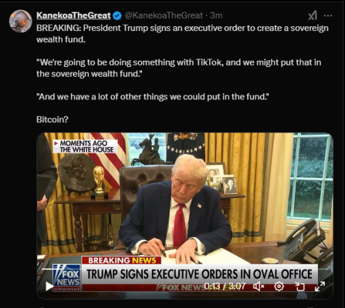This screenshot has width=345, height=308.
Task: Open KanekoaTheGreat's profile avatar
Action: click(21, 21)
